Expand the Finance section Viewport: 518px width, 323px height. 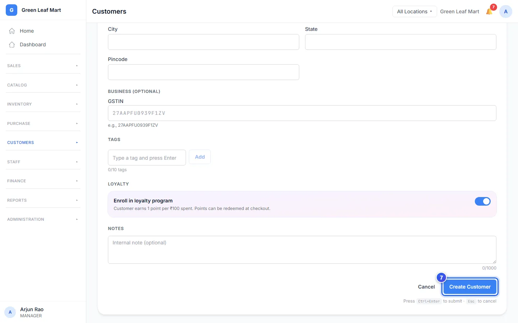point(43,181)
